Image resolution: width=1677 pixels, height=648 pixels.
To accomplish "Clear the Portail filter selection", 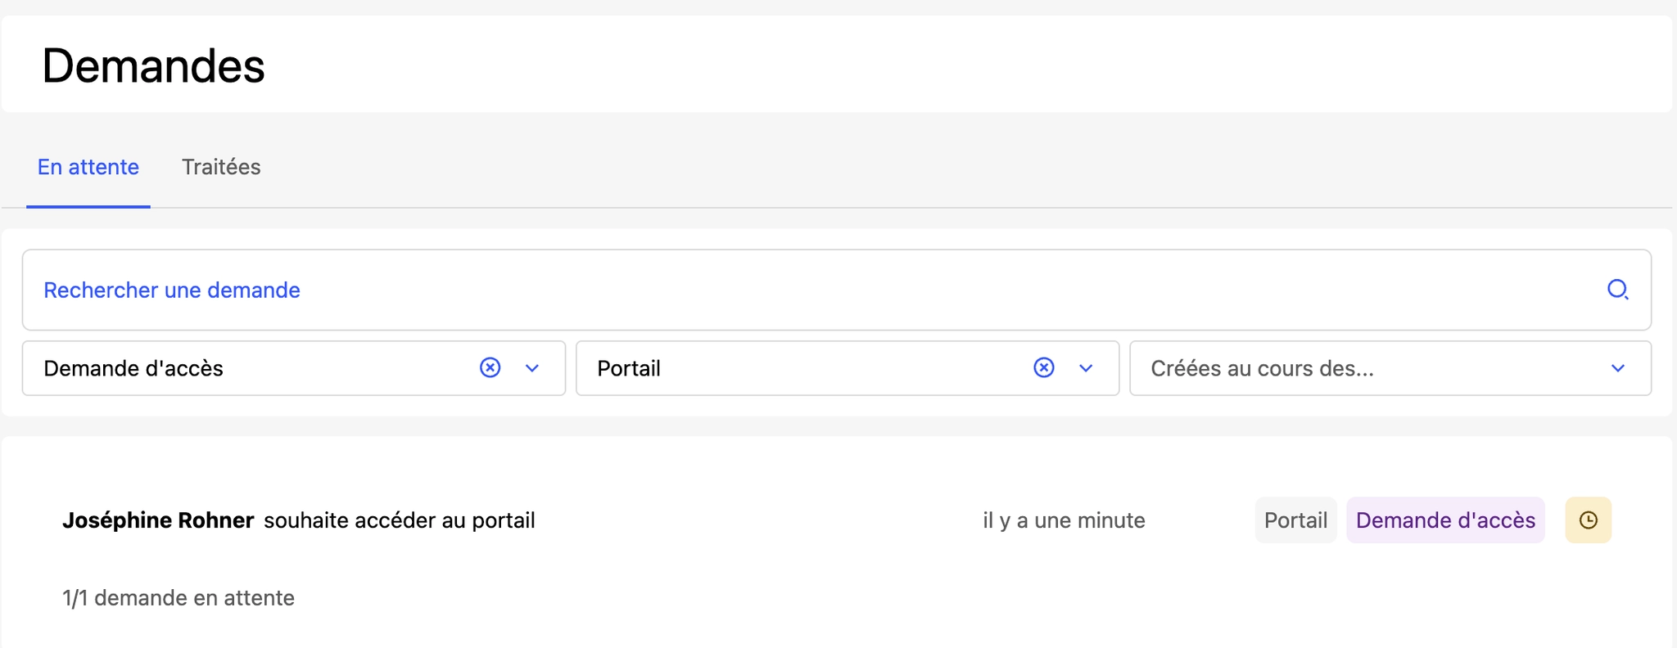I will pos(1043,367).
